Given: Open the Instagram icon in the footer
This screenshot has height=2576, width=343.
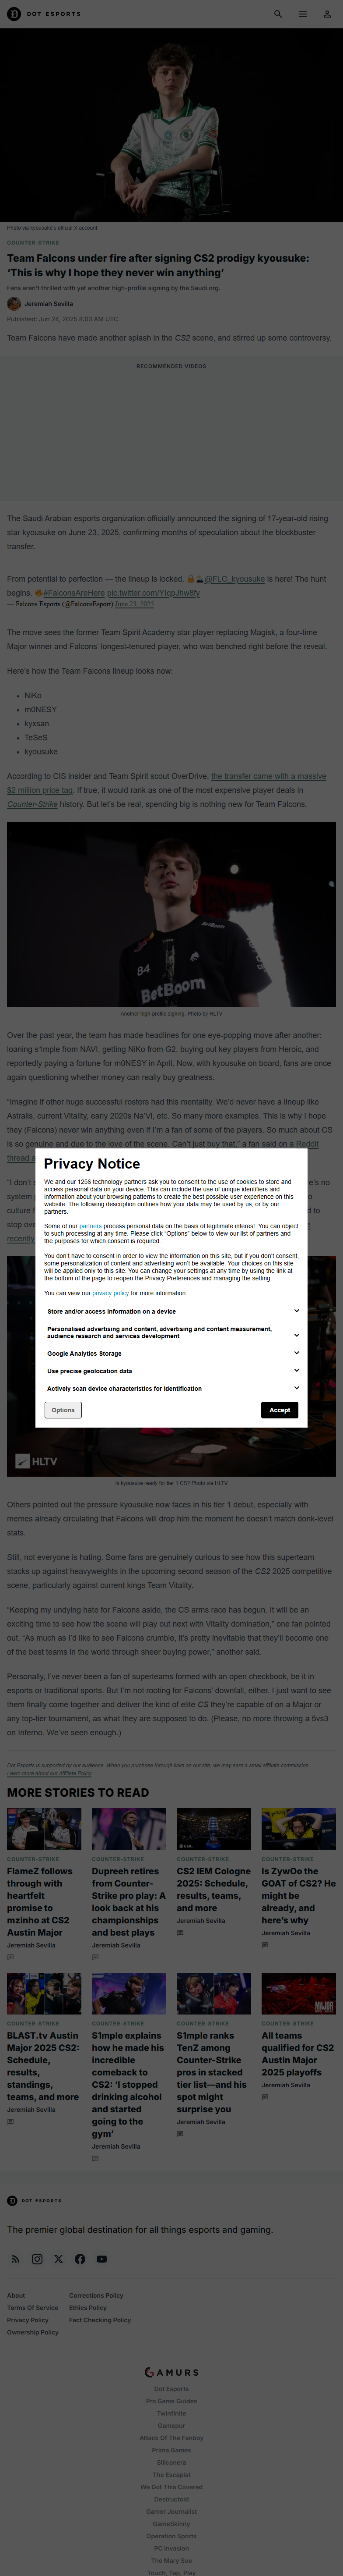Looking at the screenshot, I should (x=37, y=2259).
